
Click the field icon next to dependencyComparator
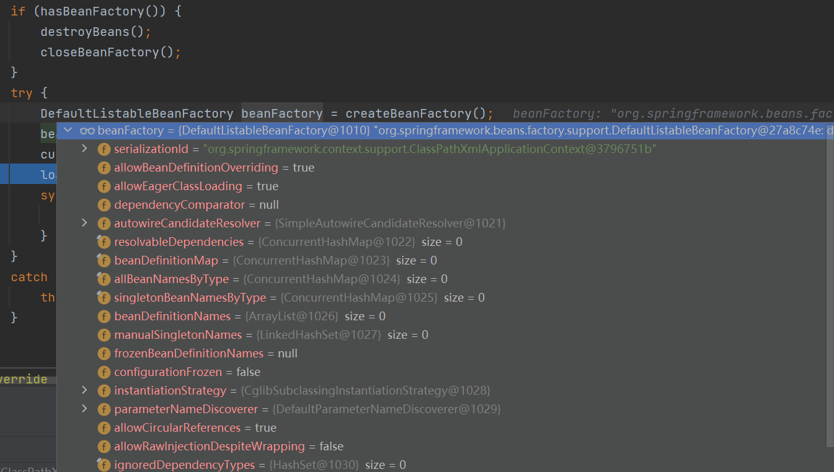pyautogui.click(x=104, y=205)
